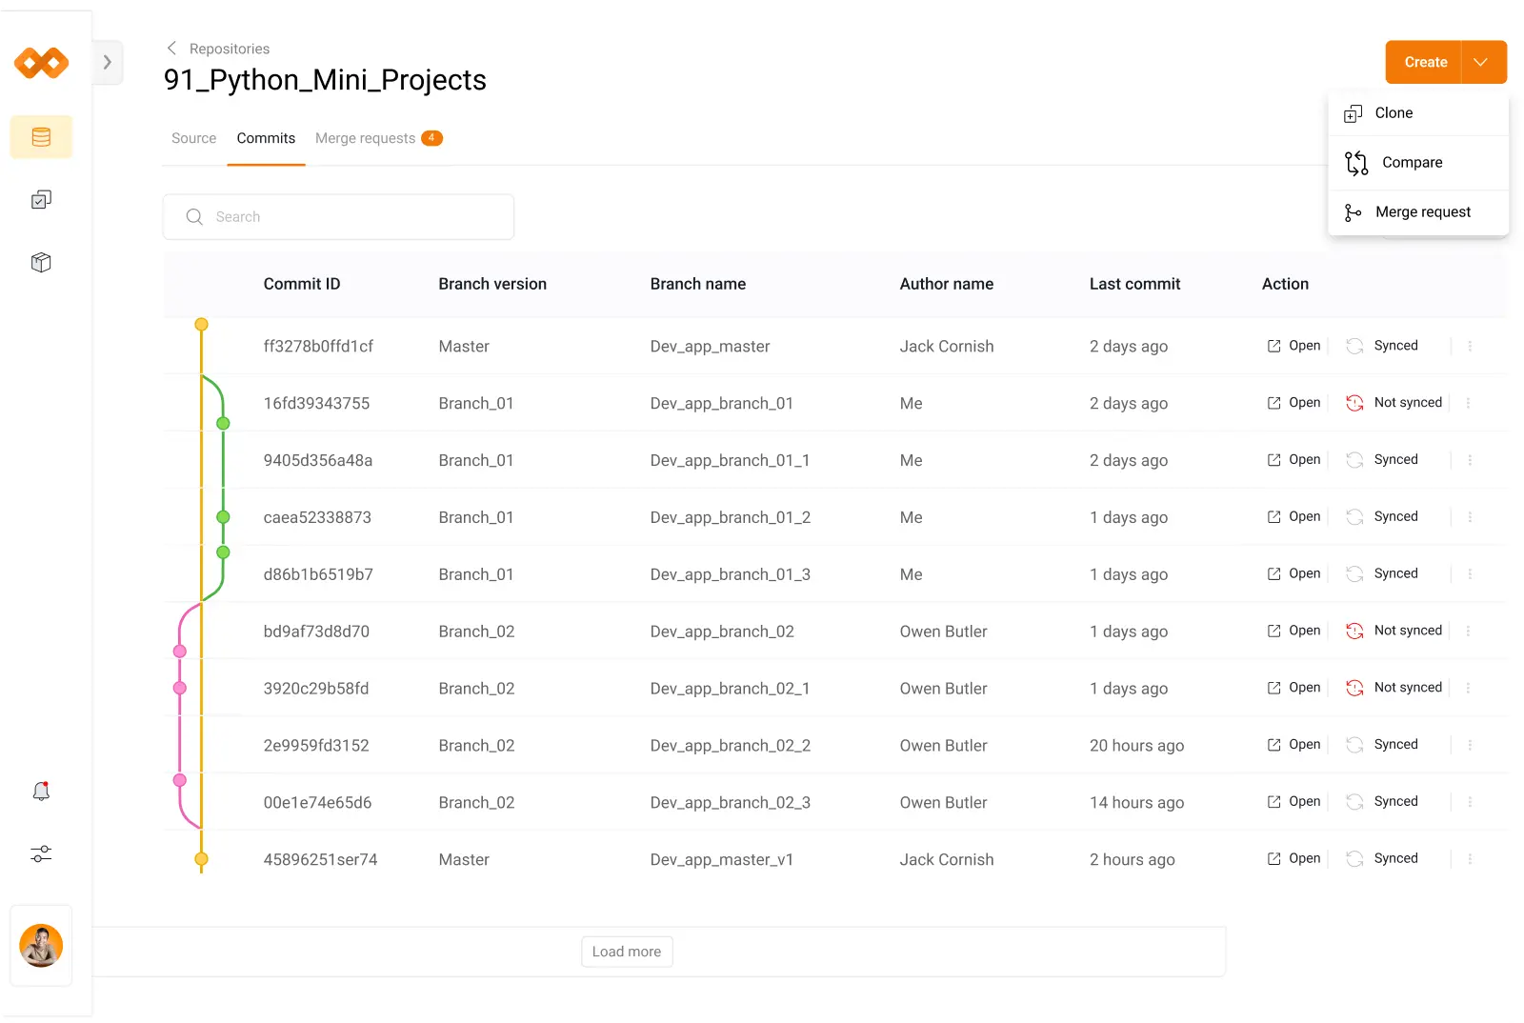Click the Load more button
This screenshot has width=1524, height=1023.
[x=627, y=952]
